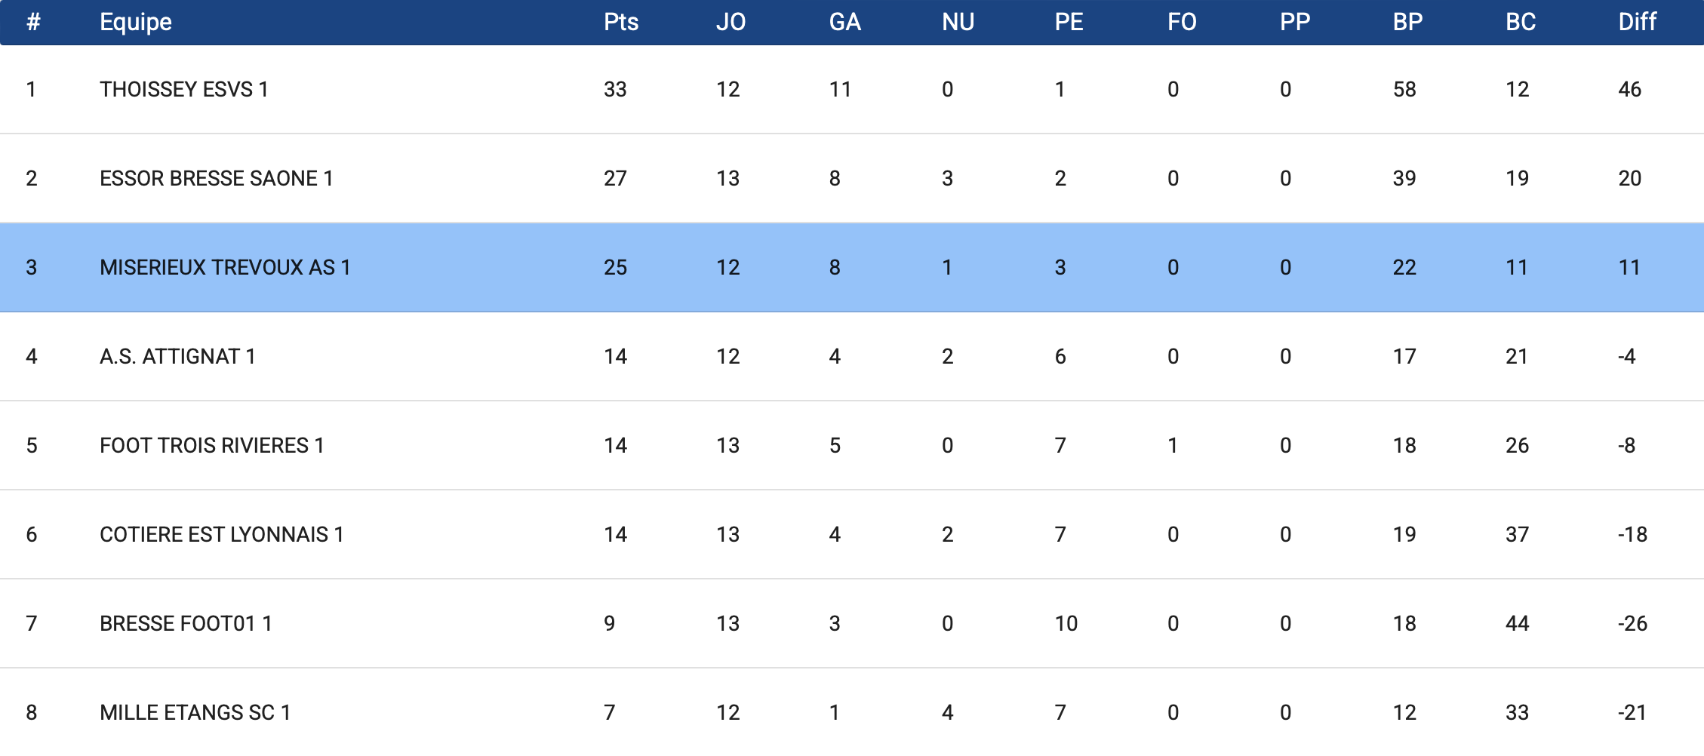
Task: Select highlighted MISERIEUX TREVOUX AS 1 row
Action: 852,267
